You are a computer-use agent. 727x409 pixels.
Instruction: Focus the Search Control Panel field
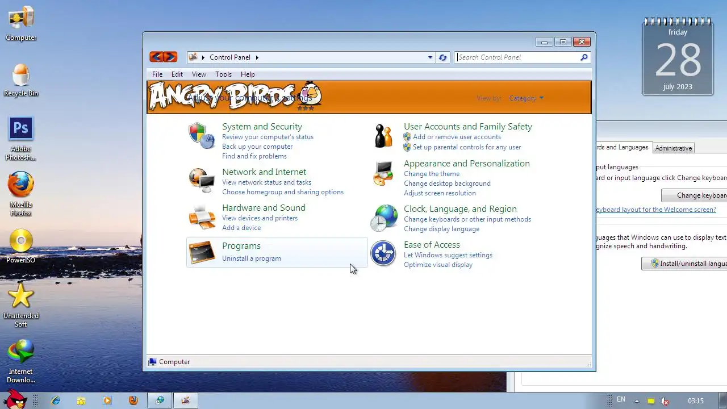[x=517, y=57]
